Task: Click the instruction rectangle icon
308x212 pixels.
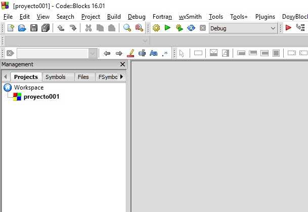Action: [198, 53]
